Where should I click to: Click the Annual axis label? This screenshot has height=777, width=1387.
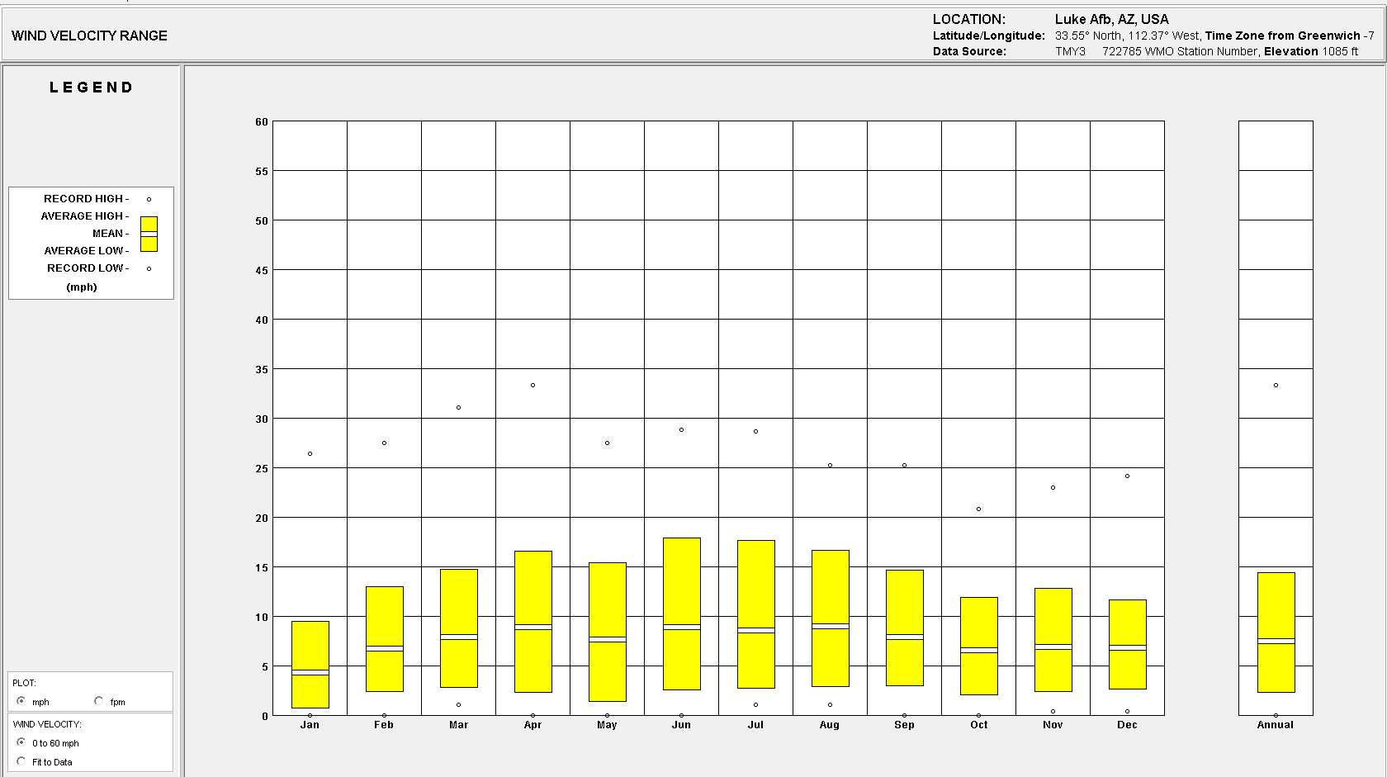click(x=1275, y=725)
